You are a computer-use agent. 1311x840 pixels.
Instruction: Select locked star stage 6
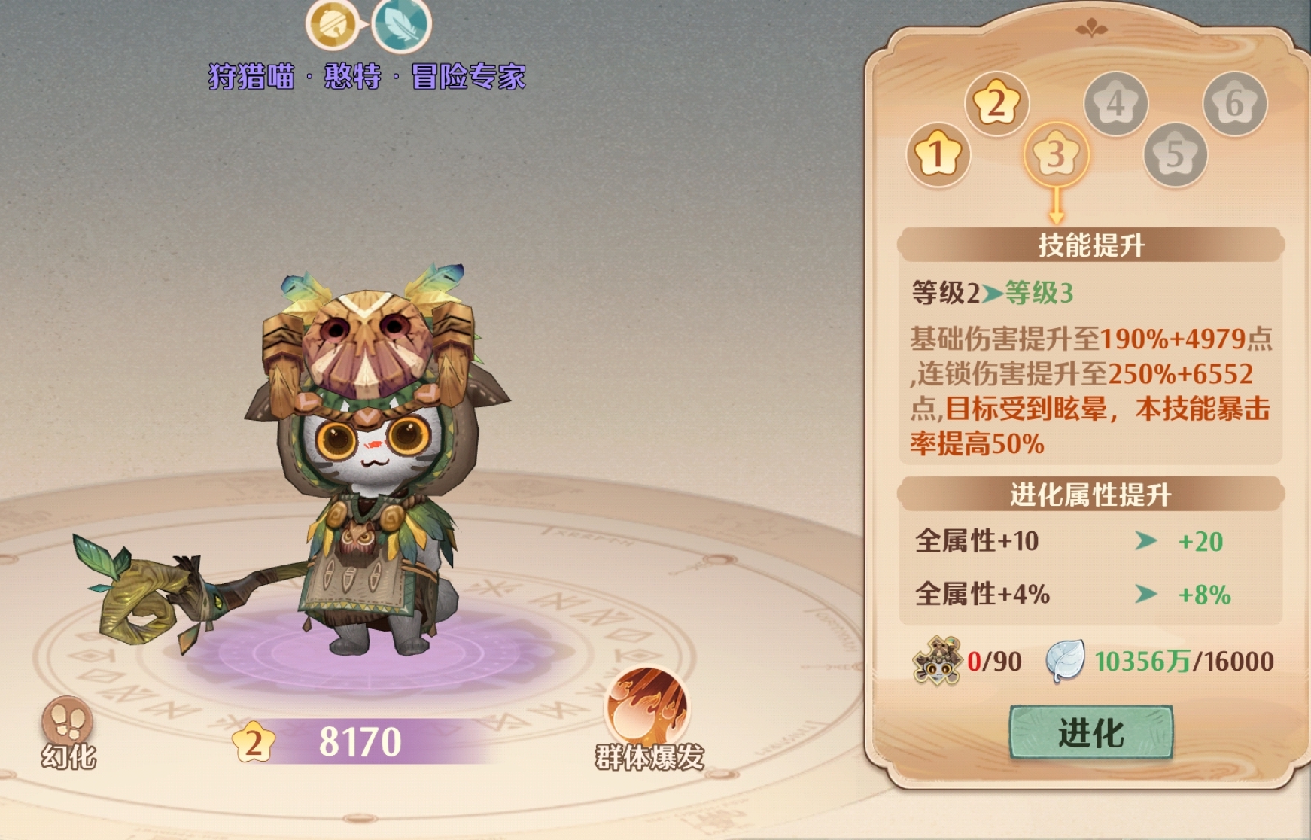1234,103
